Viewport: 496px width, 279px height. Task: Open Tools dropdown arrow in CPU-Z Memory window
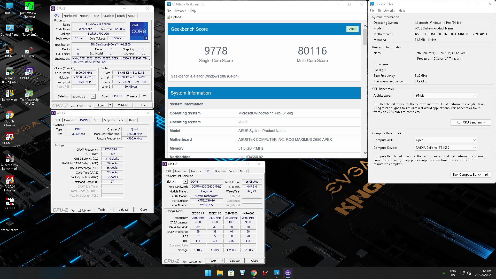point(111,210)
